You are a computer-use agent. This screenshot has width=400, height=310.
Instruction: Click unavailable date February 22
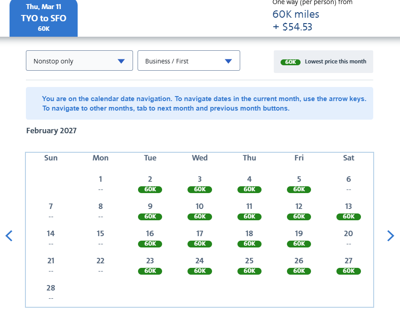pos(100,265)
